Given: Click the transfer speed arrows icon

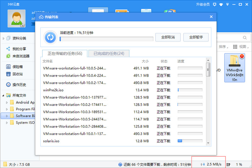Looking at the screenshot, I should [x=203, y=165].
